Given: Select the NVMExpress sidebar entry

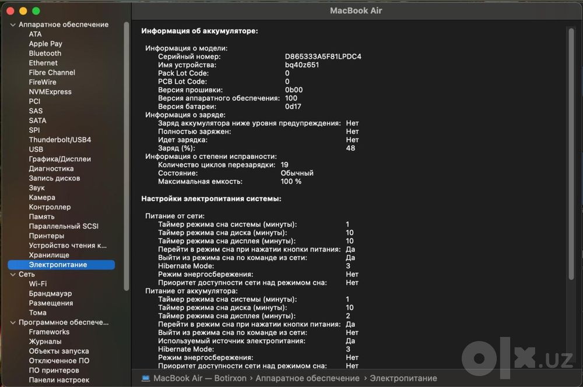Looking at the screenshot, I should tap(50, 92).
